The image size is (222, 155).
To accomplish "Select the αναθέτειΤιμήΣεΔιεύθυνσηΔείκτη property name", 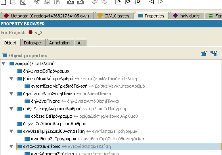I will [54, 131].
